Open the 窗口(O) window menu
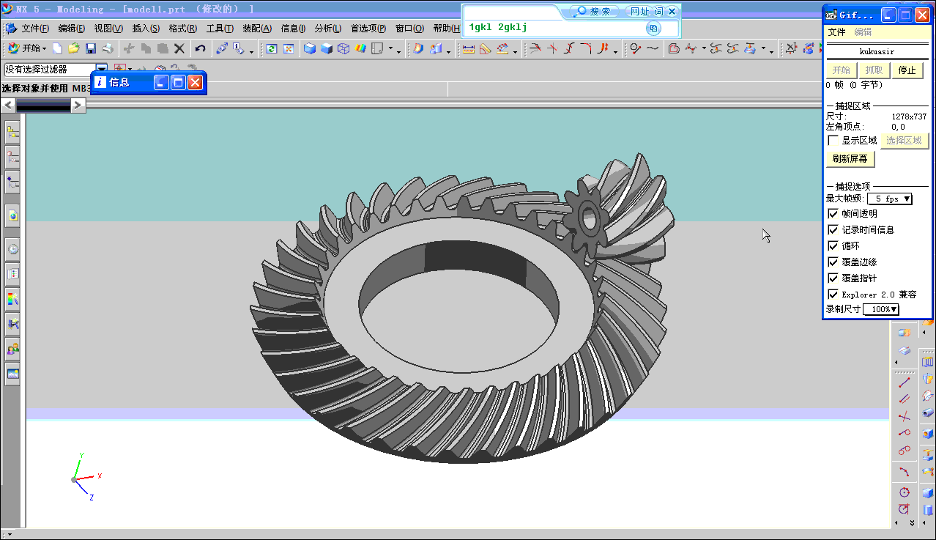This screenshot has width=936, height=540. point(409,29)
